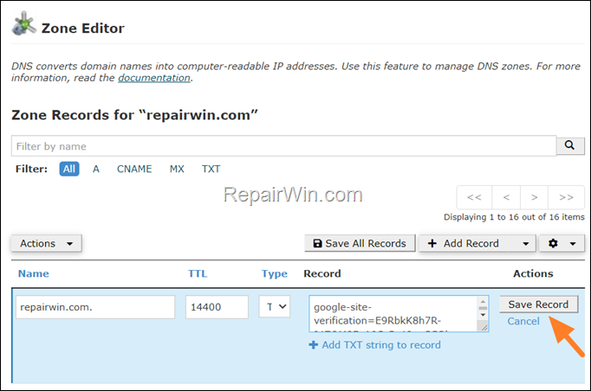Click the Zone Editor logo icon
Viewport: 591px width, 391px height.
[x=23, y=23]
